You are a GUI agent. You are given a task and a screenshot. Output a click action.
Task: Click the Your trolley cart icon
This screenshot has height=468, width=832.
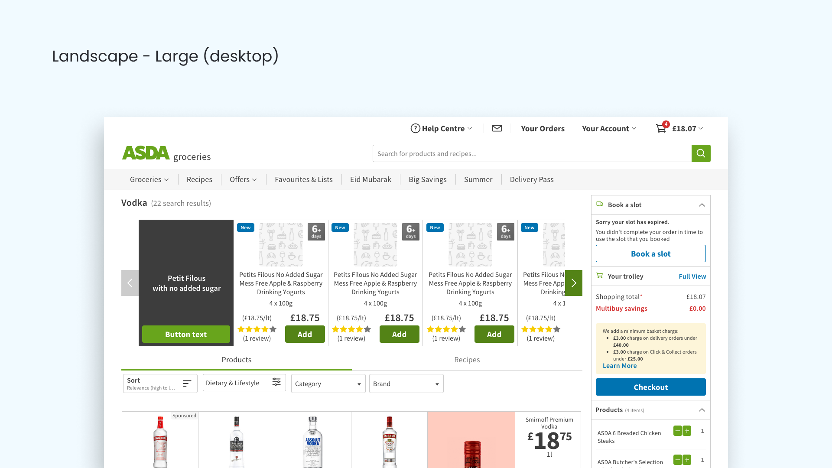point(600,276)
